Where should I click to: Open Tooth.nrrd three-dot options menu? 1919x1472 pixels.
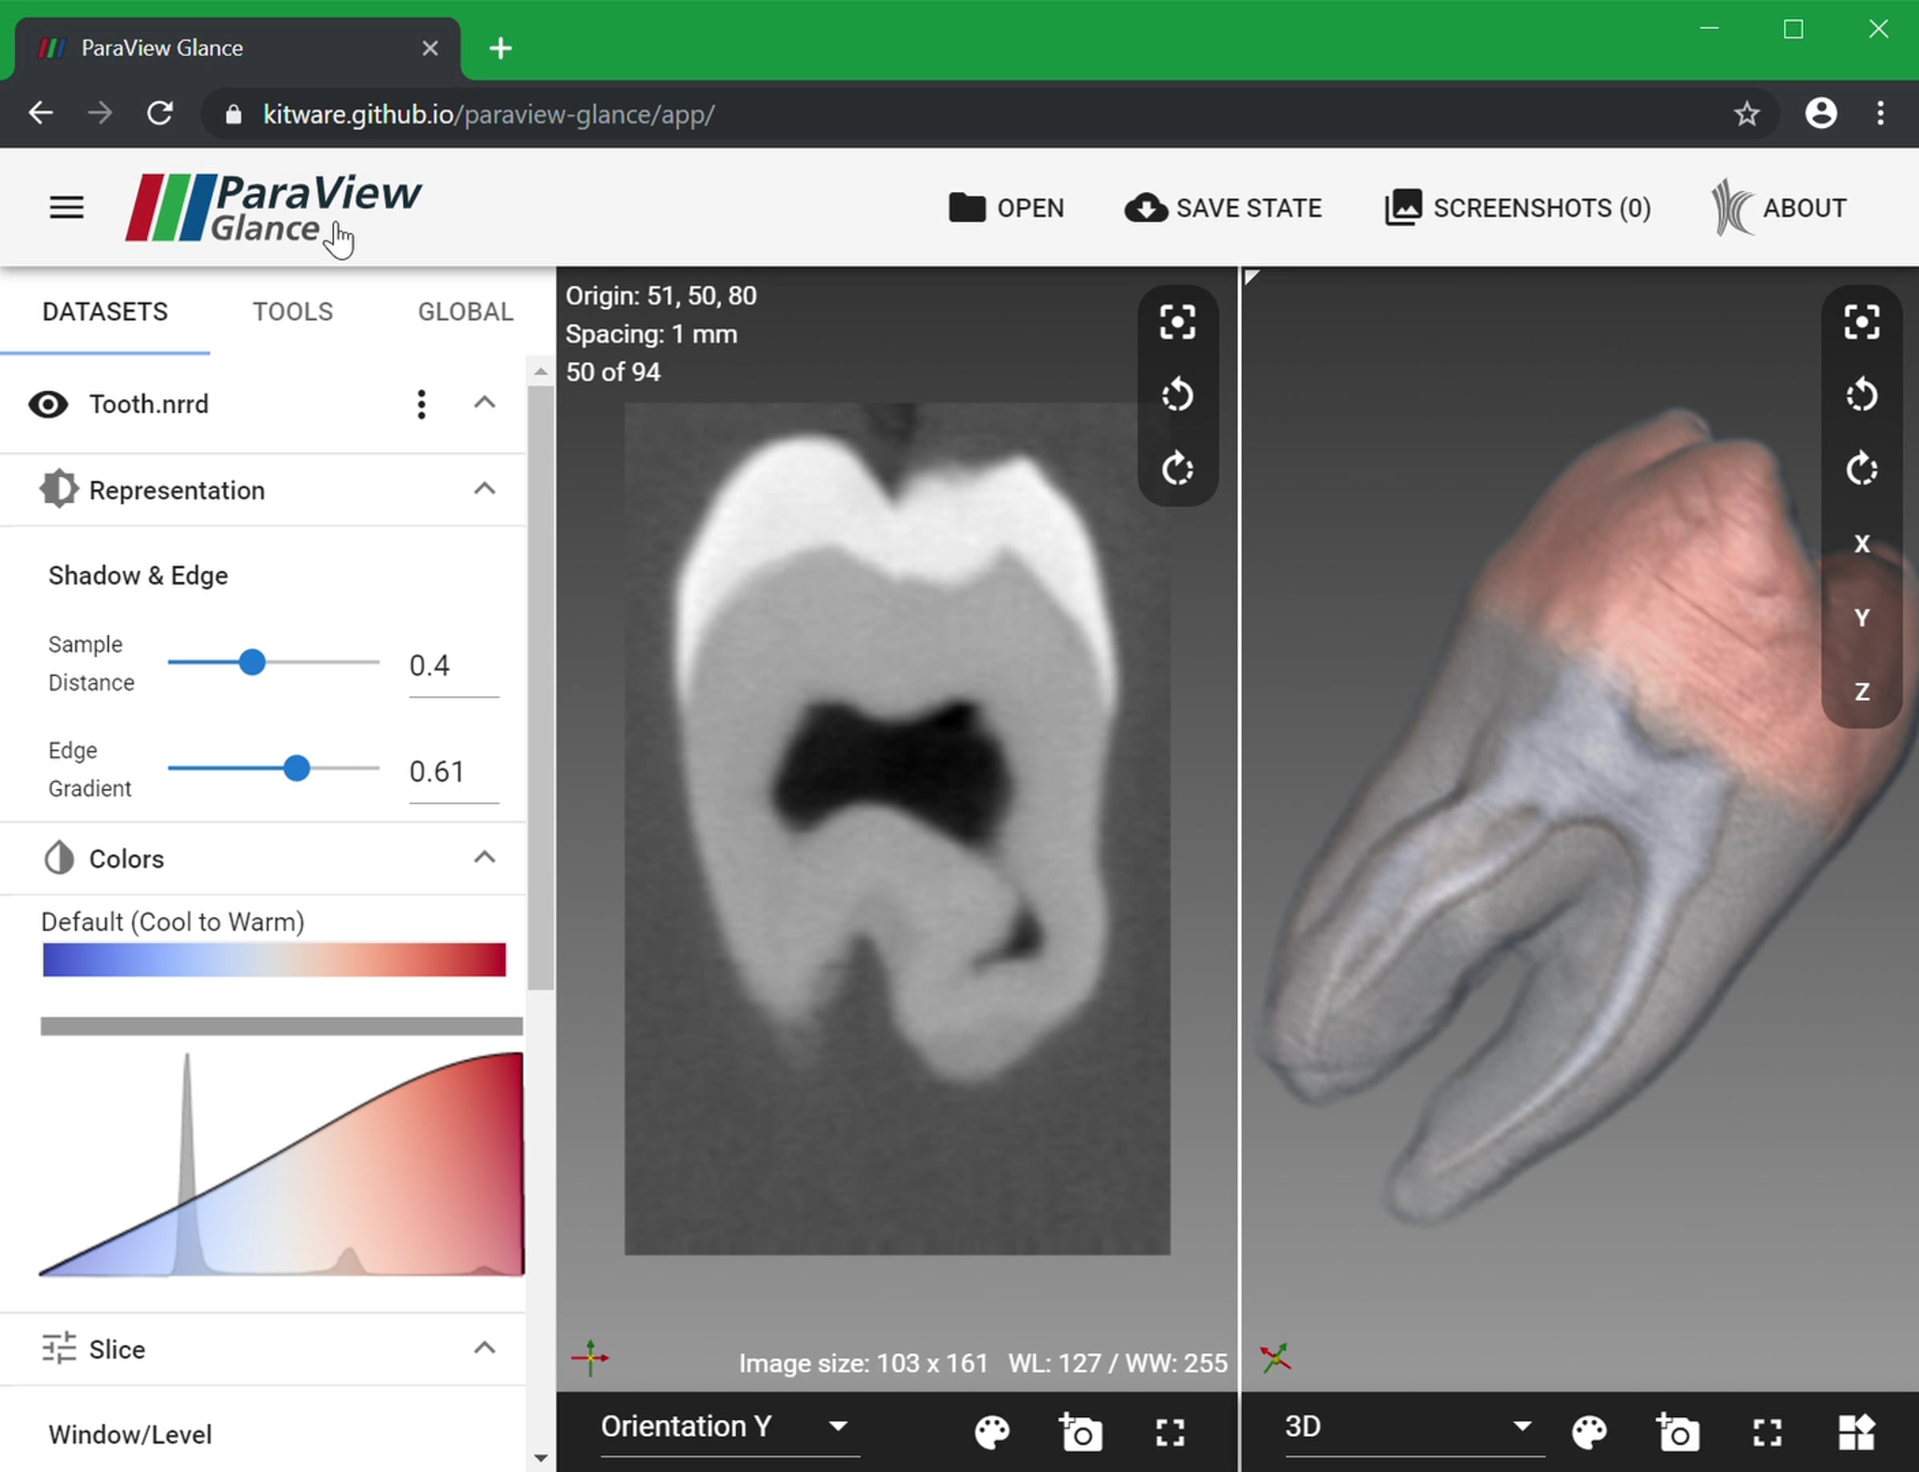(421, 404)
